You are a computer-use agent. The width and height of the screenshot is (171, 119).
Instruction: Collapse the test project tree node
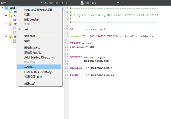pyautogui.click(x=2, y=7)
